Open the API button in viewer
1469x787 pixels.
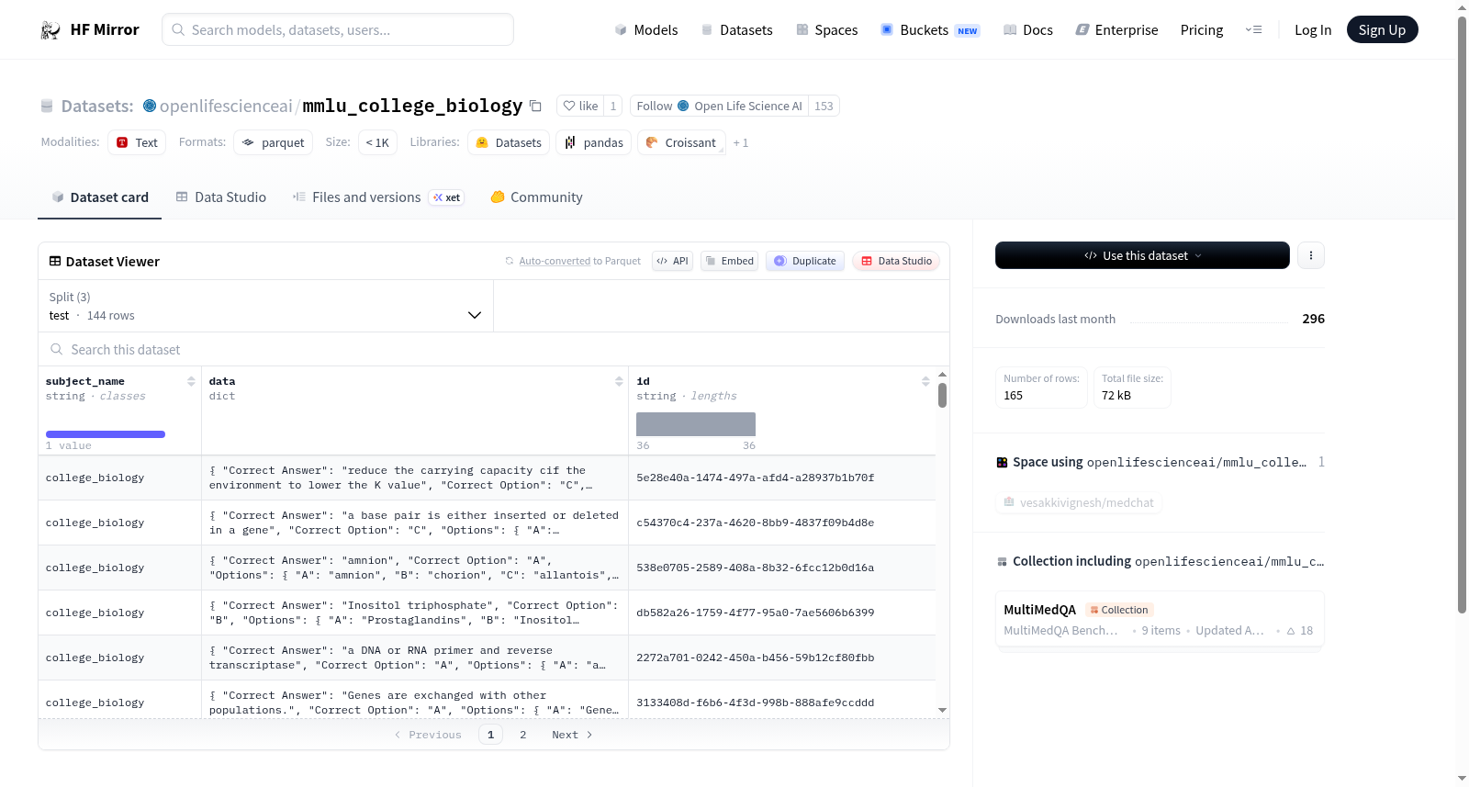(x=672, y=261)
